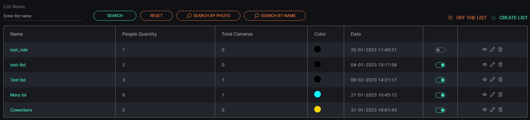Turn off the Coworkers list toggle
Viewport: 530px width, 120px height.
click(x=440, y=110)
